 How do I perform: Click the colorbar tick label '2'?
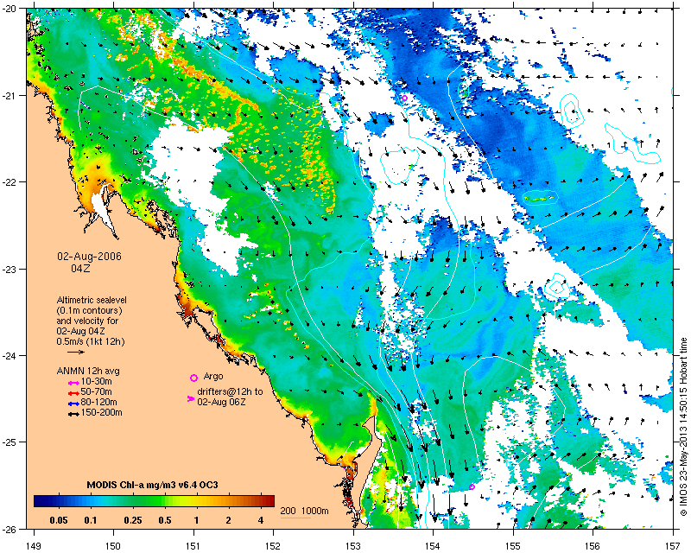(228, 520)
